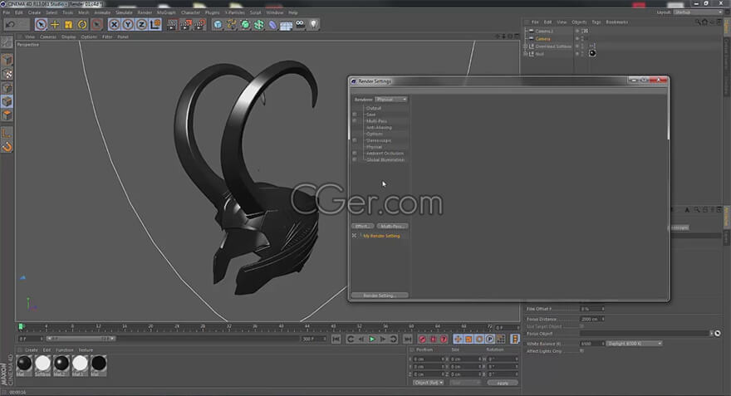Add a Cube primitive object
The width and height of the screenshot is (731, 396).
218,25
